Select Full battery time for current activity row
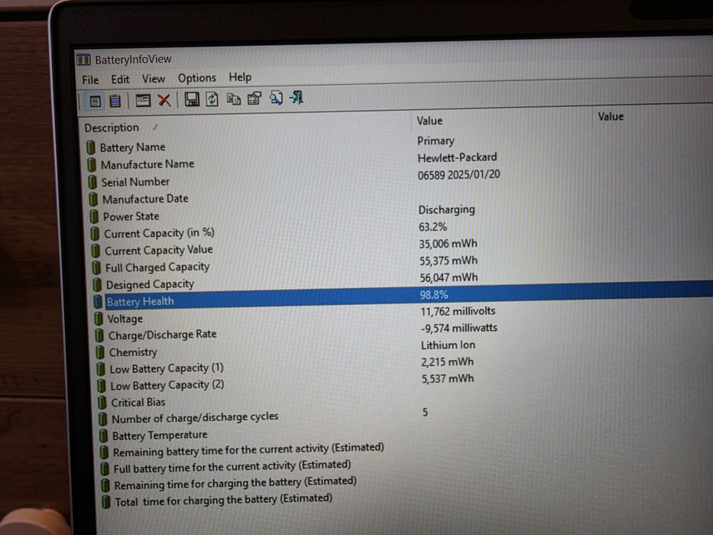The image size is (713, 535). [232, 467]
